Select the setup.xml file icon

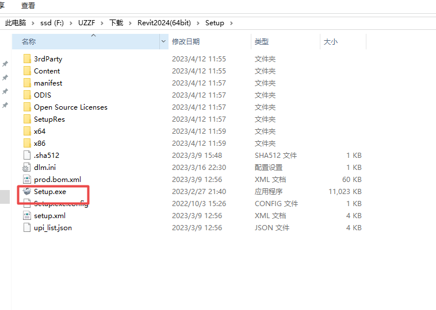[26, 216]
